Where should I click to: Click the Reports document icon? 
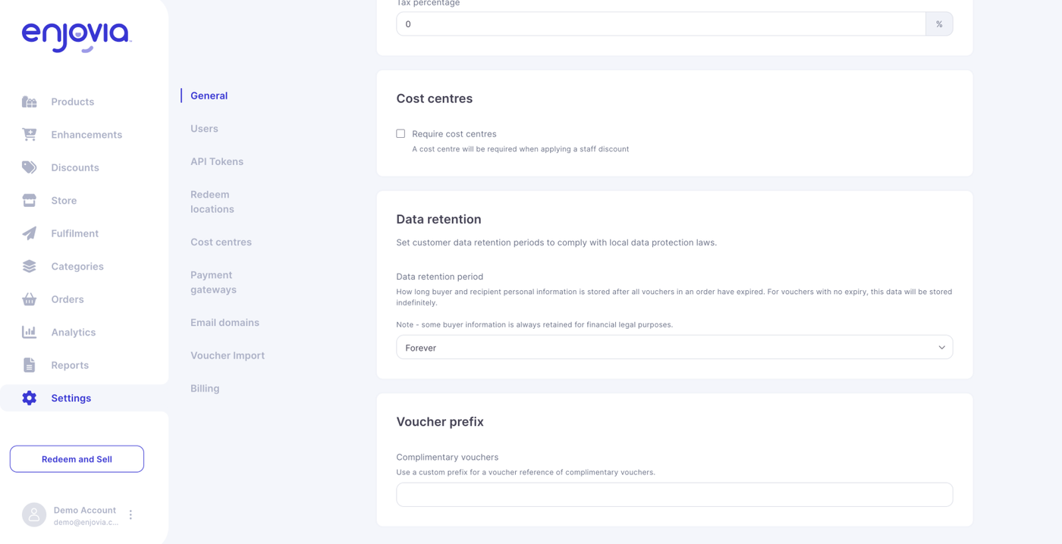pyautogui.click(x=30, y=365)
